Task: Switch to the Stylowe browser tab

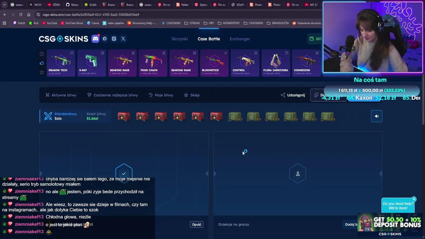Action: (x=201, y=5)
